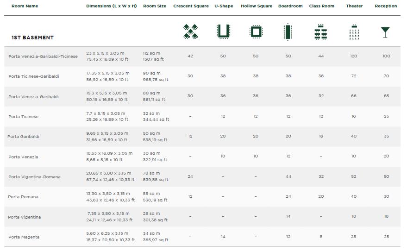The width and height of the screenshot is (407, 251).
Task: Click the Dimensions (L x W x H) header
Action: pos(111,6)
